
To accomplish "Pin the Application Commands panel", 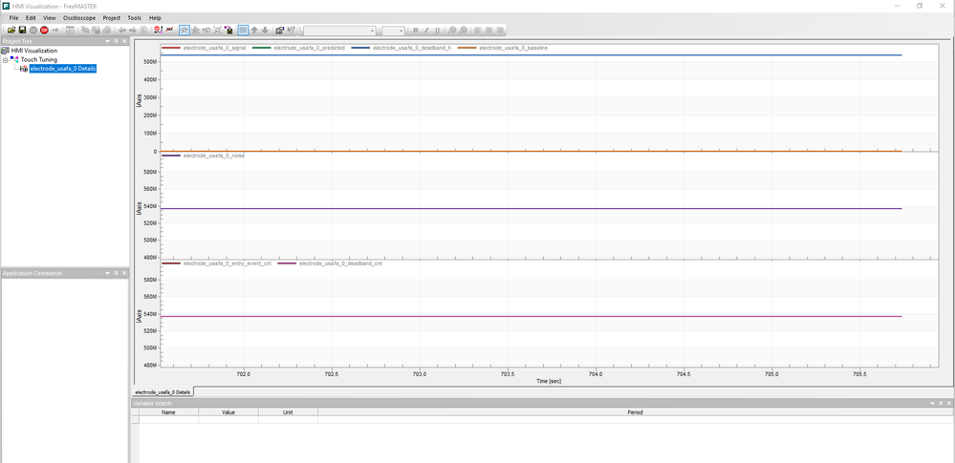I will [x=117, y=273].
